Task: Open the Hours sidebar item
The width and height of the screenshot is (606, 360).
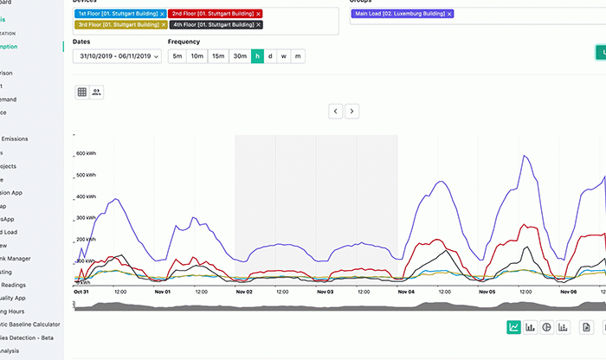Action: click(12, 312)
